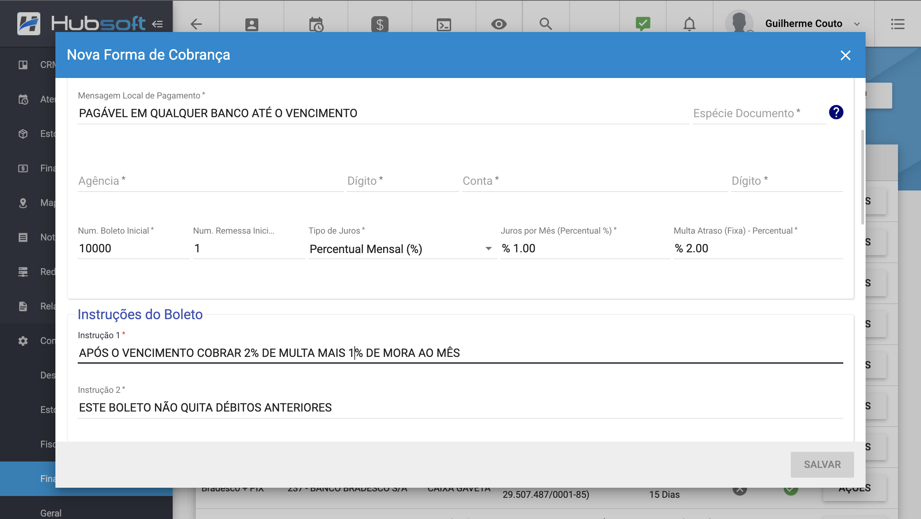Click the grey X status in Bradesco row
This screenshot has height=519, width=921.
(x=740, y=491)
